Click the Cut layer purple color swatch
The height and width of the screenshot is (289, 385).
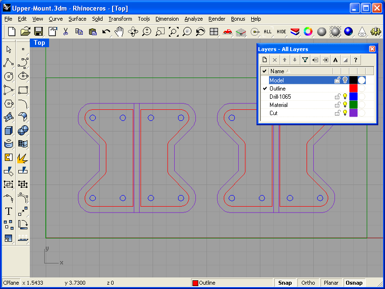coord(353,113)
